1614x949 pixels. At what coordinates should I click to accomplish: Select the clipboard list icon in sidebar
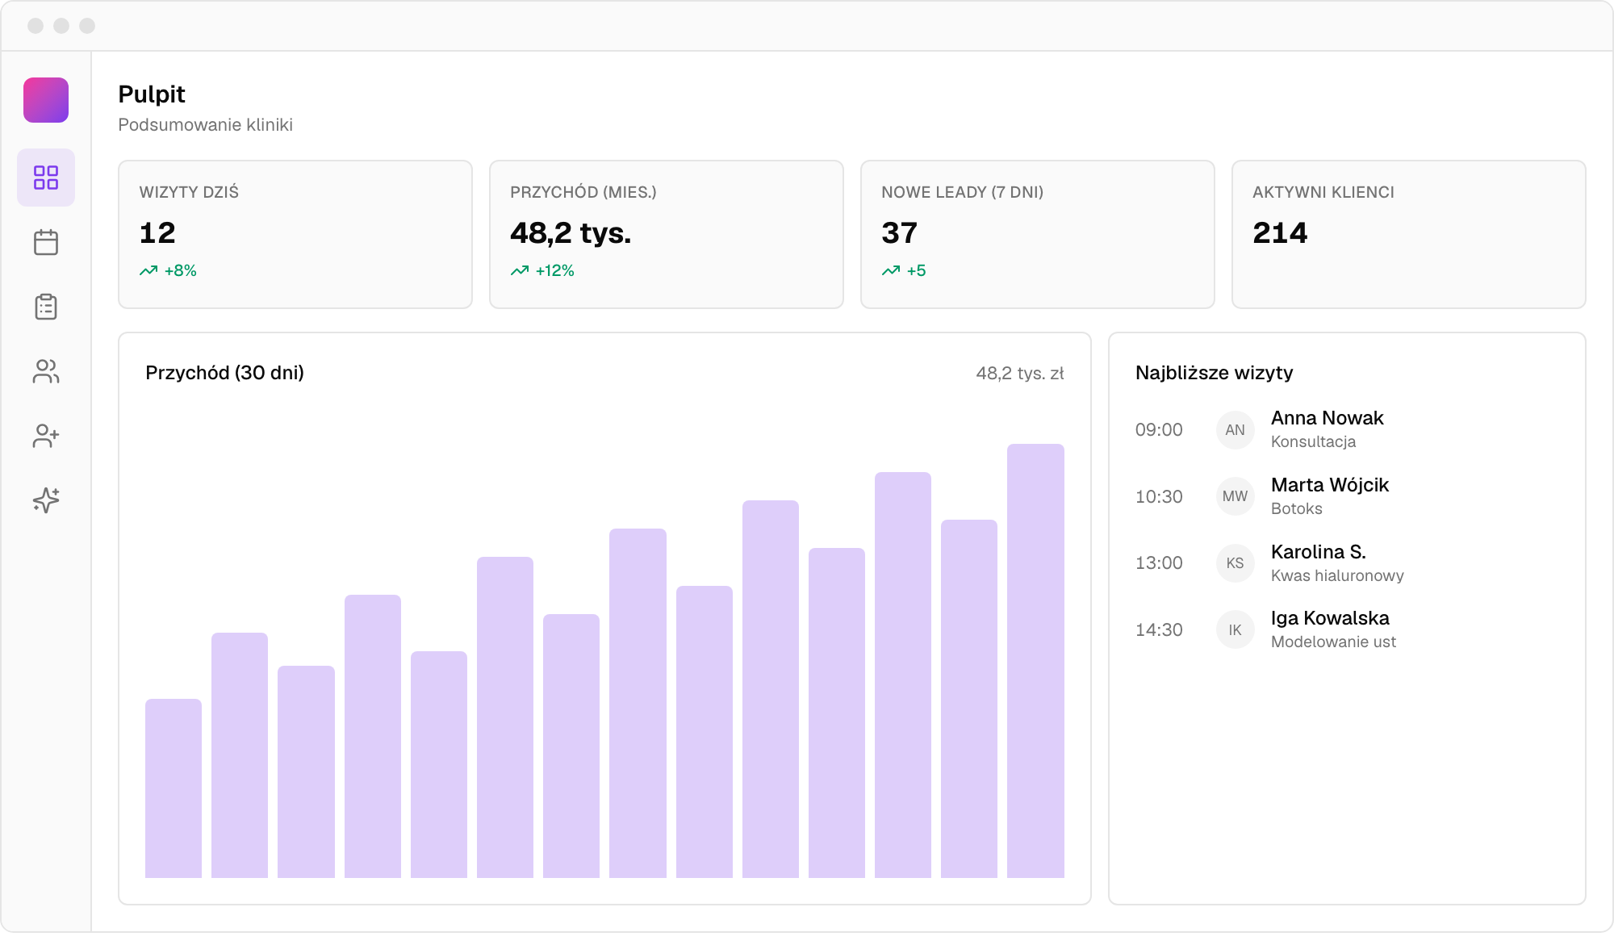click(46, 307)
